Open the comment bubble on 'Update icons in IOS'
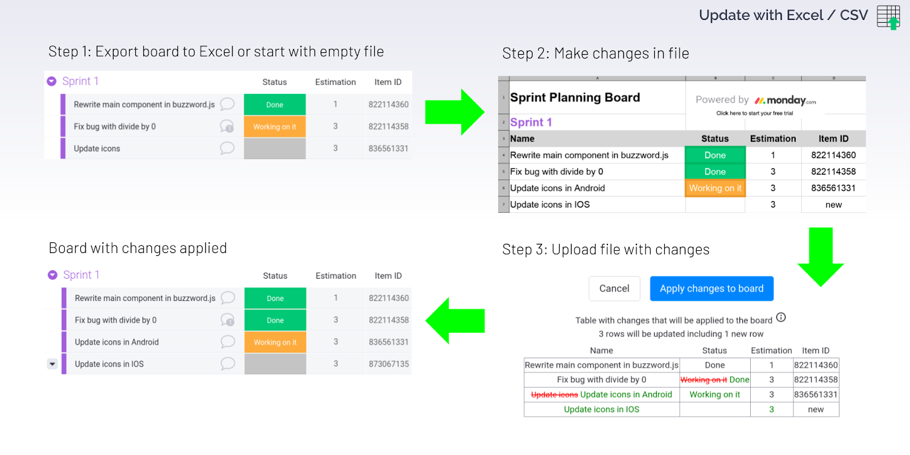 (x=227, y=364)
